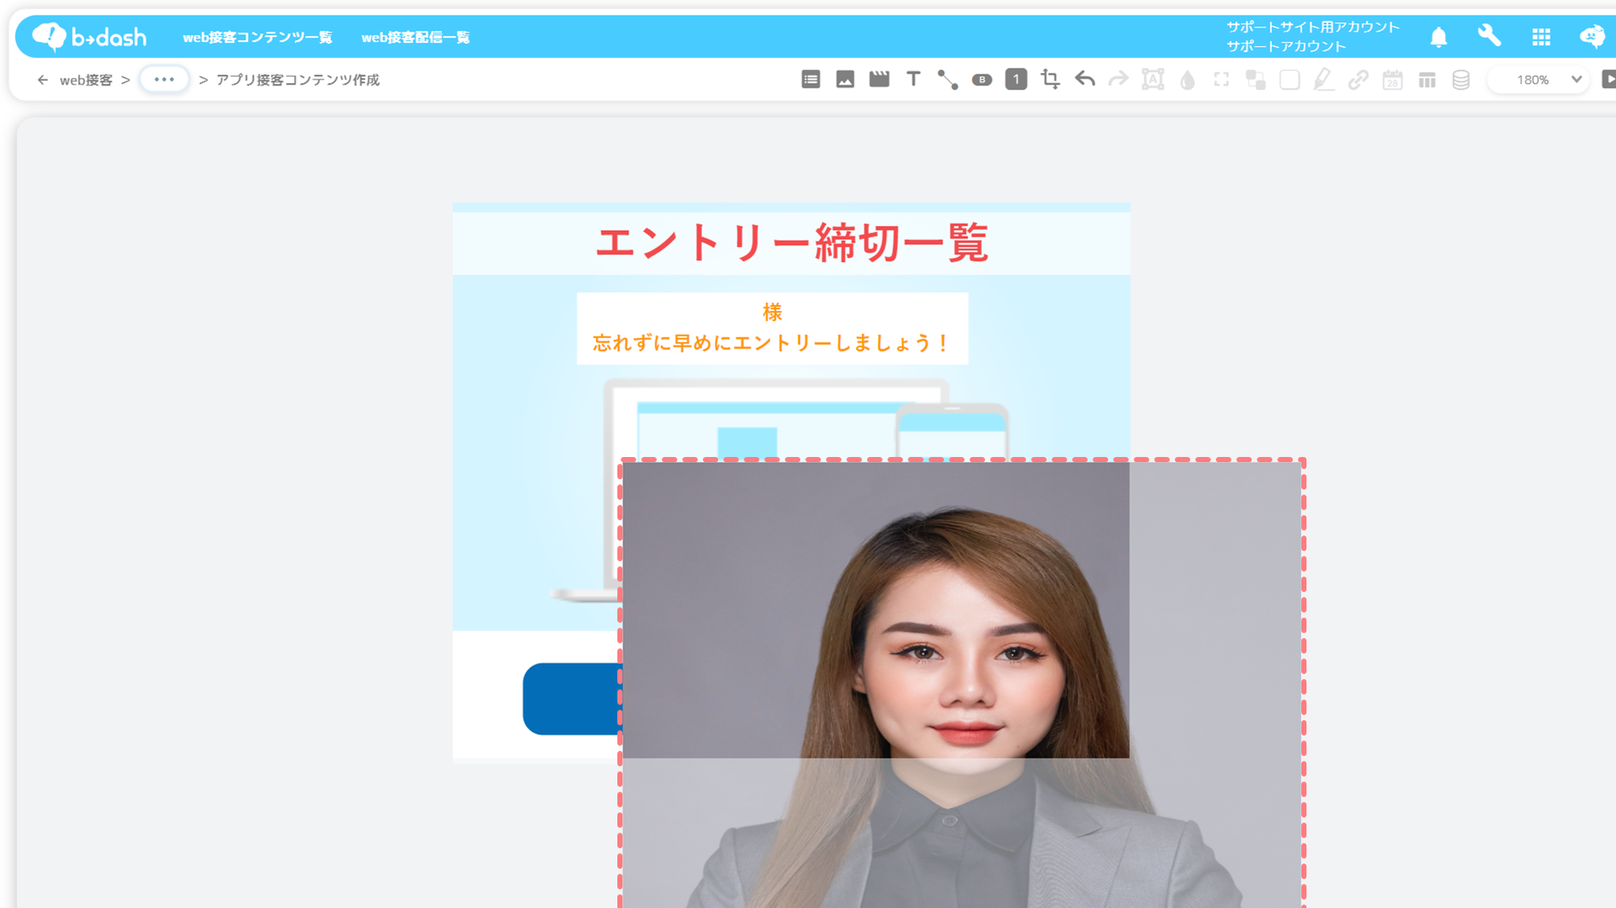Click the opacity droplet icon
This screenshot has height=908, width=1616.
coord(1187,79)
